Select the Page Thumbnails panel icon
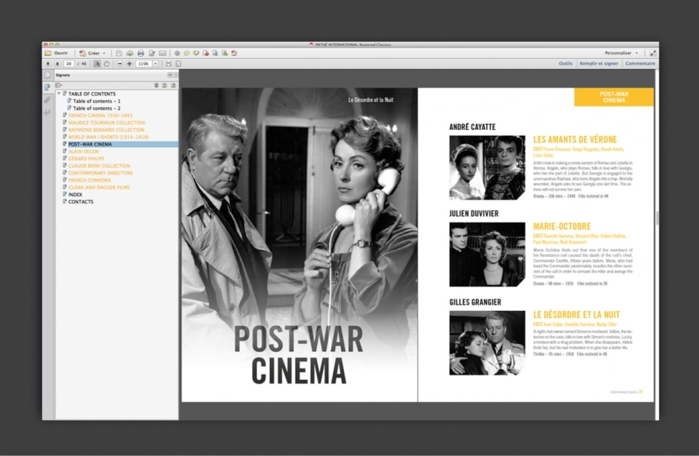 click(46, 76)
